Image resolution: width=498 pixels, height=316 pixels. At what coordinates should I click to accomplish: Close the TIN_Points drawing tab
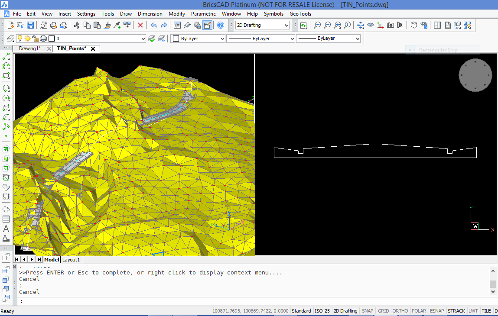click(93, 48)
